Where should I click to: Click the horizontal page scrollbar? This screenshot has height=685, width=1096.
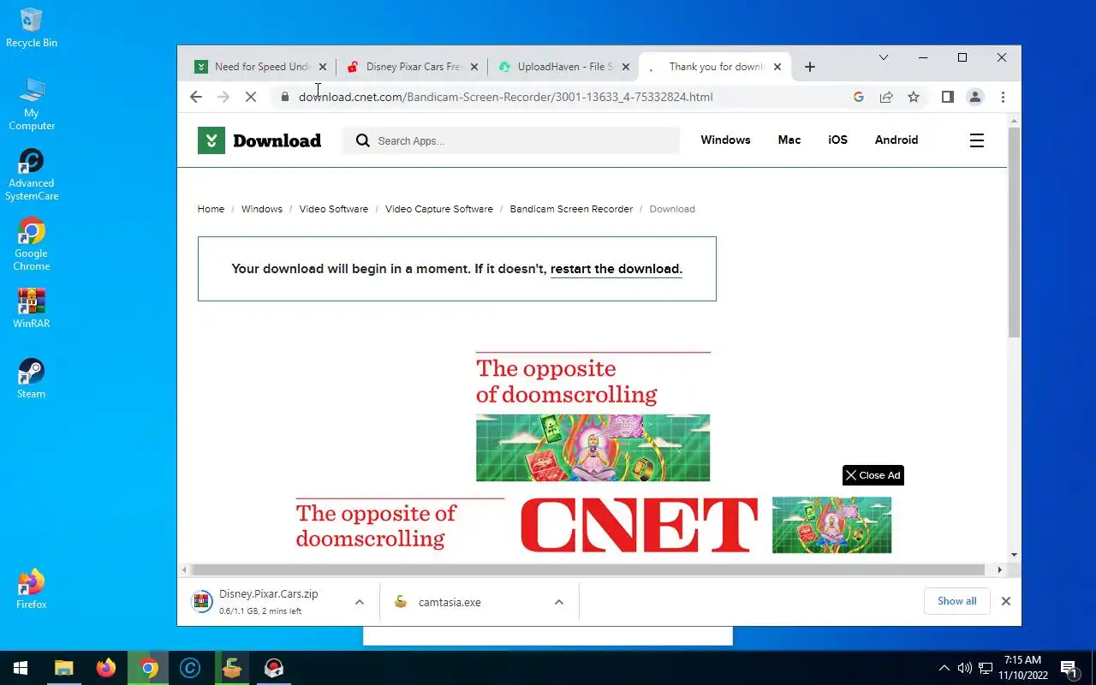point(588,569)
